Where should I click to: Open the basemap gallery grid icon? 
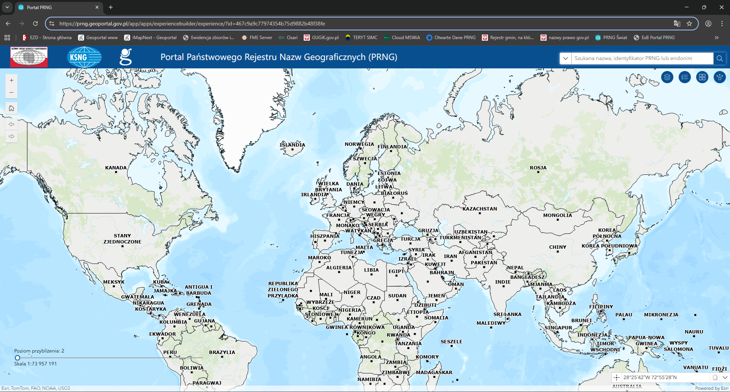point(702,77)
